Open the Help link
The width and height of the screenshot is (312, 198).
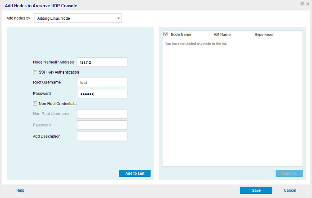(20, 190)
